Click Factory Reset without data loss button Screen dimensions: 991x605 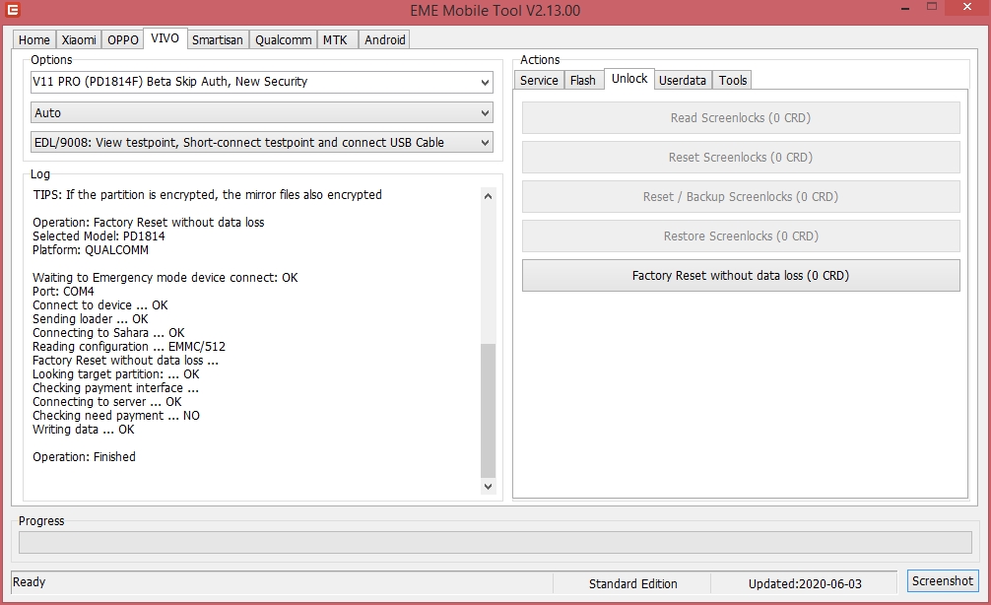pos(741,276)
